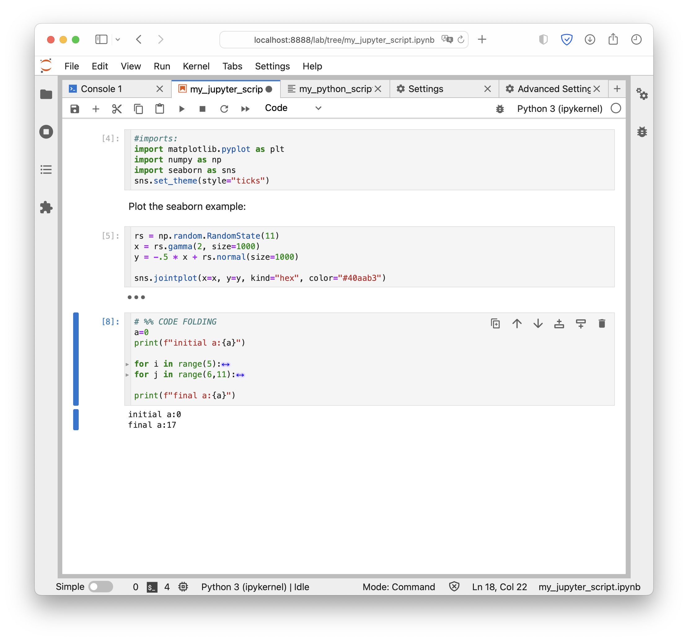Open the Kernel menu in the menu bar
688x641 pixels.
click(x=196, y=66)
